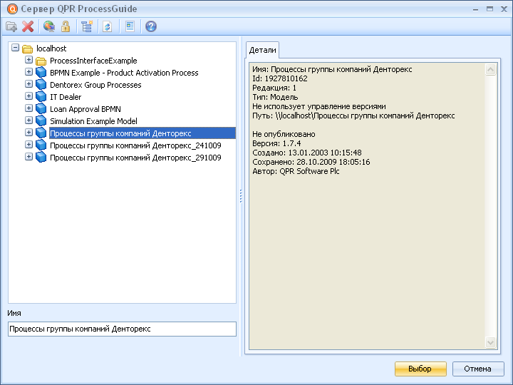The height and width of the screenshot is (385, 513).
Task: Expand the Simulation Example Model node
Action: pos(28,120)
